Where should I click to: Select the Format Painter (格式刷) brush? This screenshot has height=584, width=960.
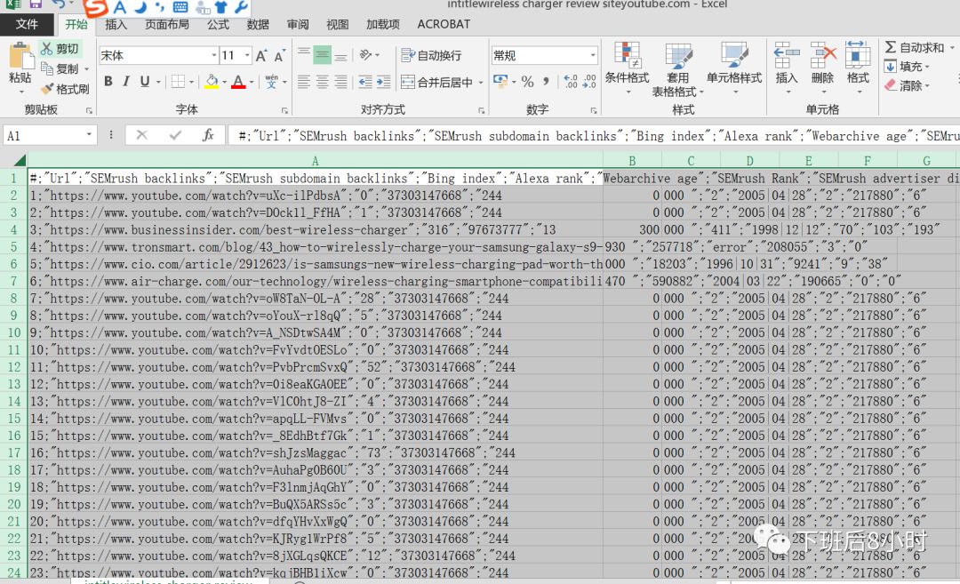pyautogui.click(x=48, y=89)
